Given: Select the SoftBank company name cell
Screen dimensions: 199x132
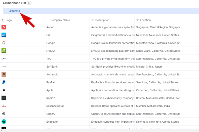Looking at the screenshot, I should tap(52, 67).
